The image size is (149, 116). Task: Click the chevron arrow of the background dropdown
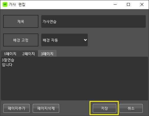click(85, 40)
